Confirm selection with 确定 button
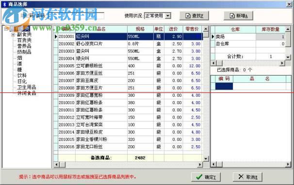Viewport: 294px width, 185px height. [x=206, y=177]
